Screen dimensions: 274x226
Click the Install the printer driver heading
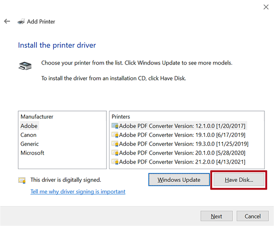click(x=57, y=45)
